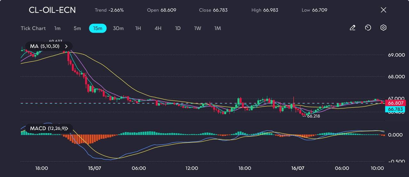Screen dimensions: 409x177
Task: Click the cyan 66.783 price tag
Action: coord(396,110)
